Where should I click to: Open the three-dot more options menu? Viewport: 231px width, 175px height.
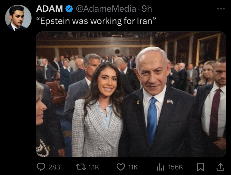pos(221,9)
